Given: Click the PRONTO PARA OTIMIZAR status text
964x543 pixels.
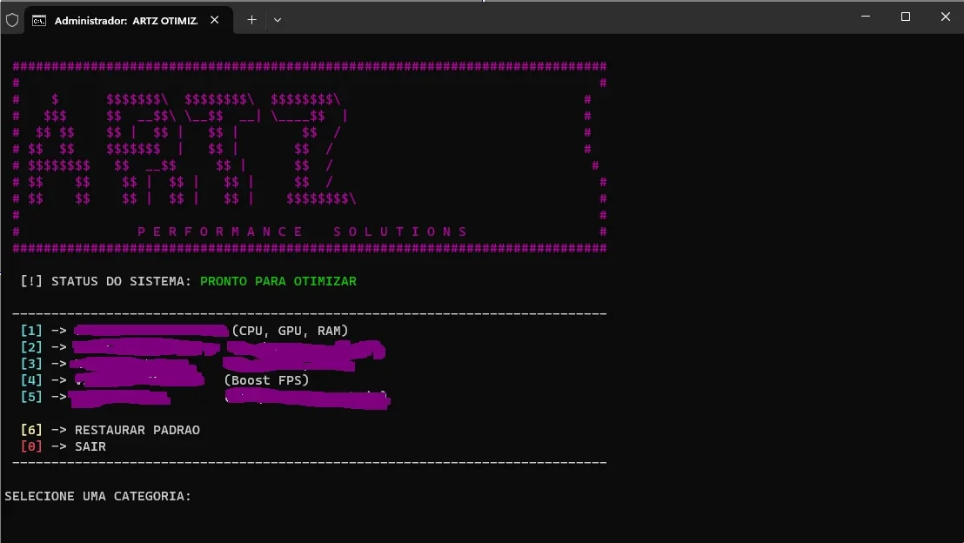Looking at the screenshot, I should [x=278, y=281].
